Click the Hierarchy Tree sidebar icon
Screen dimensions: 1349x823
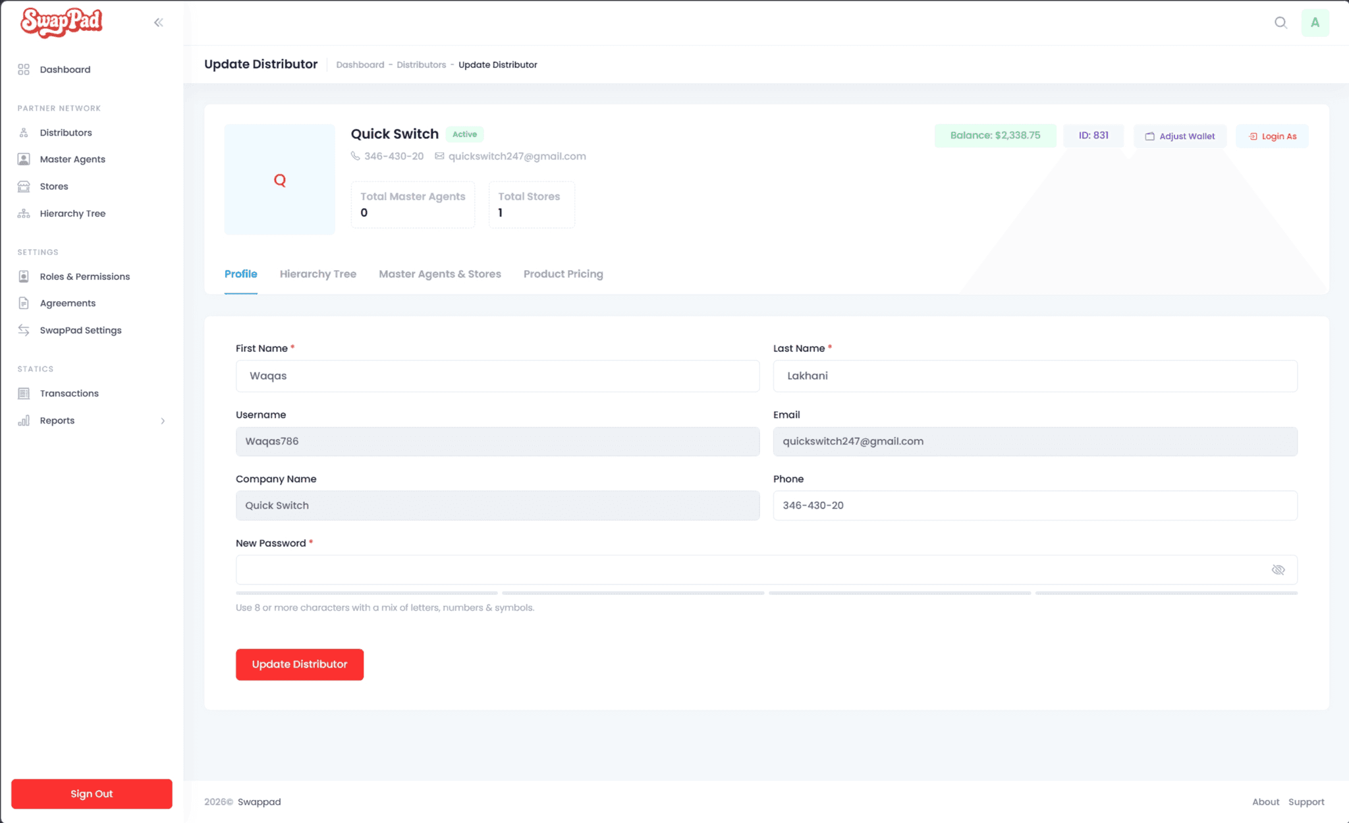(x=24, y=213)
